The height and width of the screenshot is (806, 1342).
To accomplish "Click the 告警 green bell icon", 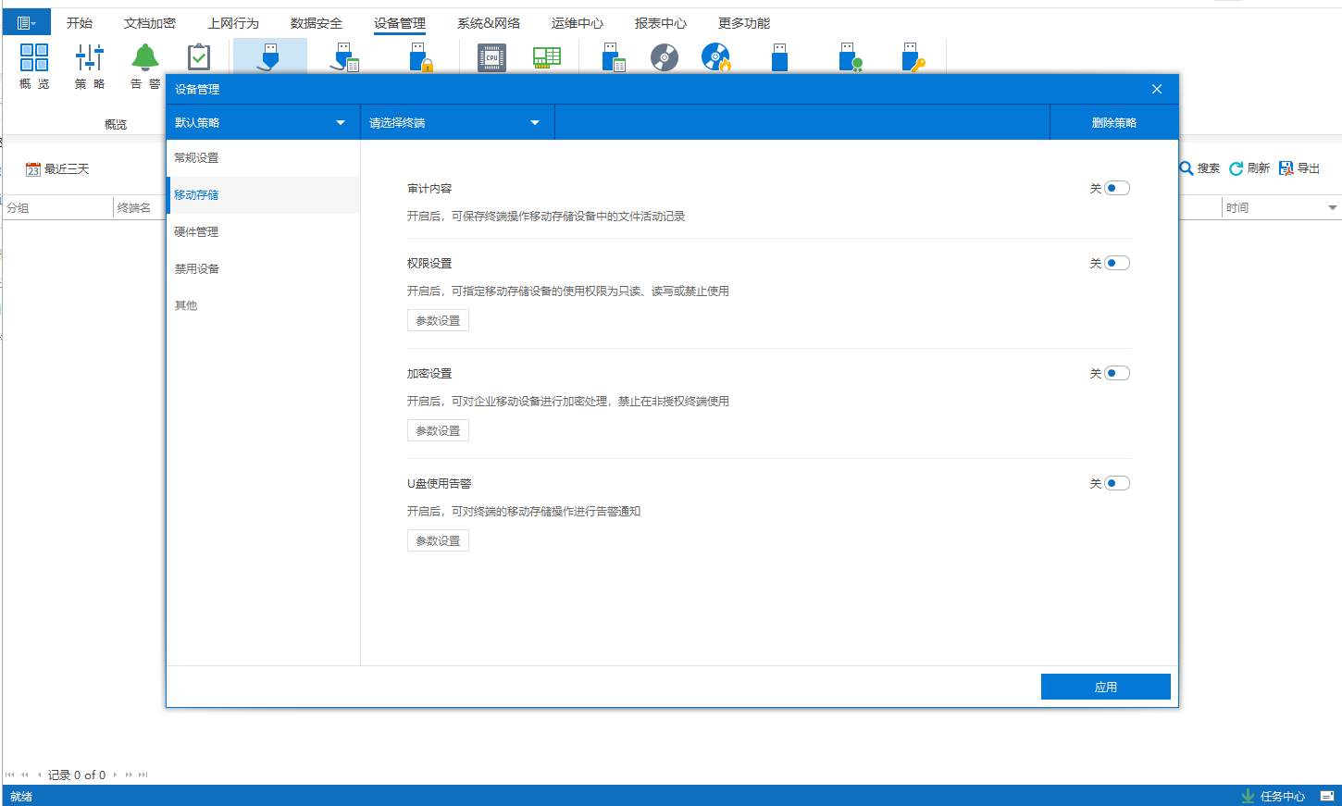I will (144, 58).
